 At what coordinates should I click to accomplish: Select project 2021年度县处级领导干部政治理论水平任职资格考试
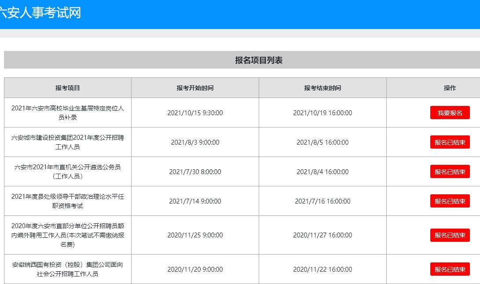tap(68, 201)
